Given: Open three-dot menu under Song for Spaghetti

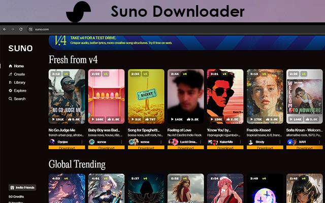Looking at the screenshot, I should pos(161,142).
